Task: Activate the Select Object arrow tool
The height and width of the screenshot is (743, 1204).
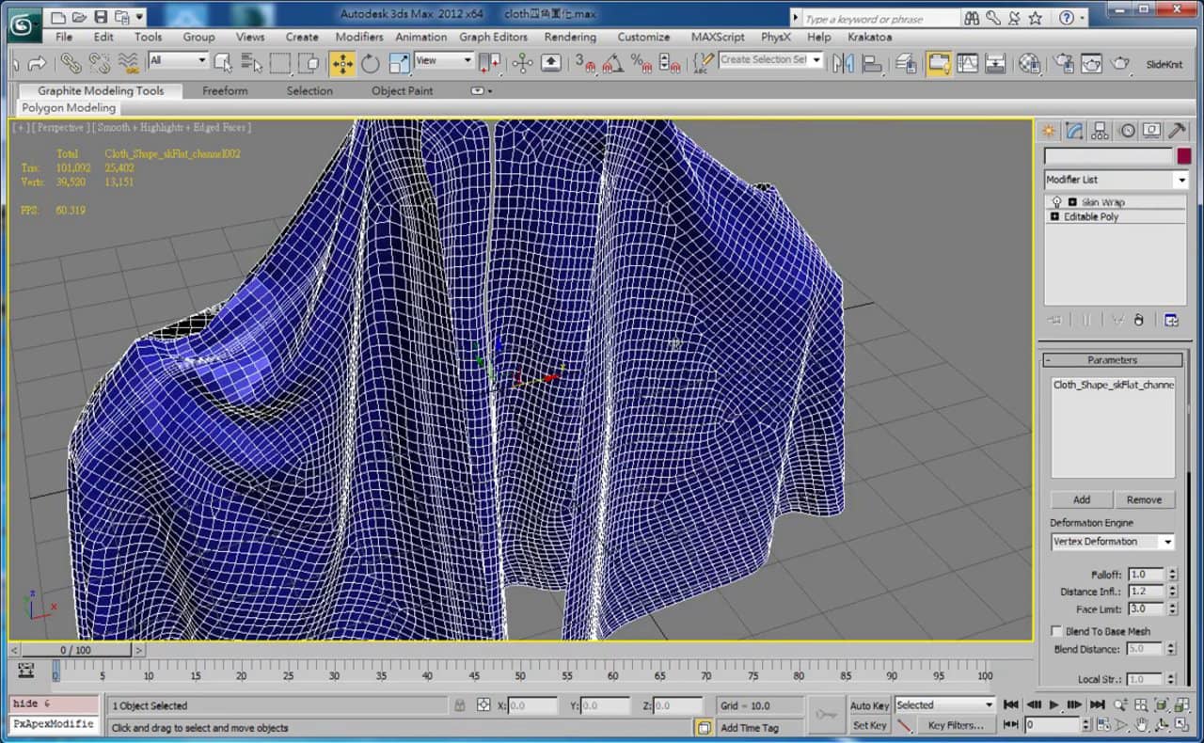Action: click(x=223, y=64)
